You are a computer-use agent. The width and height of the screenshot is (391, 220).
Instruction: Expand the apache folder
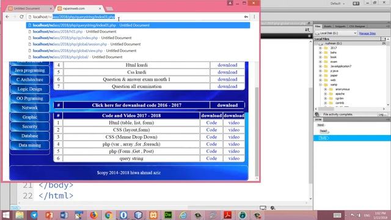click(326, 94)
